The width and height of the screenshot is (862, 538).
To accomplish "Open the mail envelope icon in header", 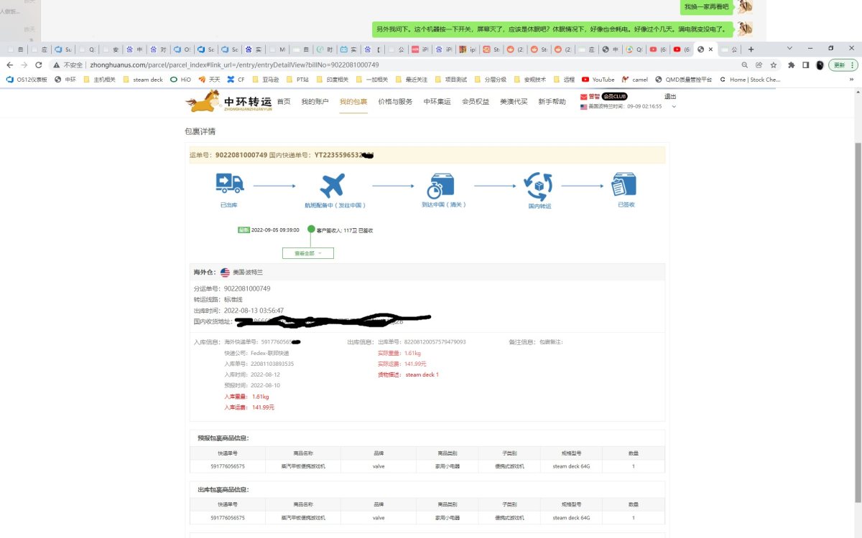I will click(584, 96).
